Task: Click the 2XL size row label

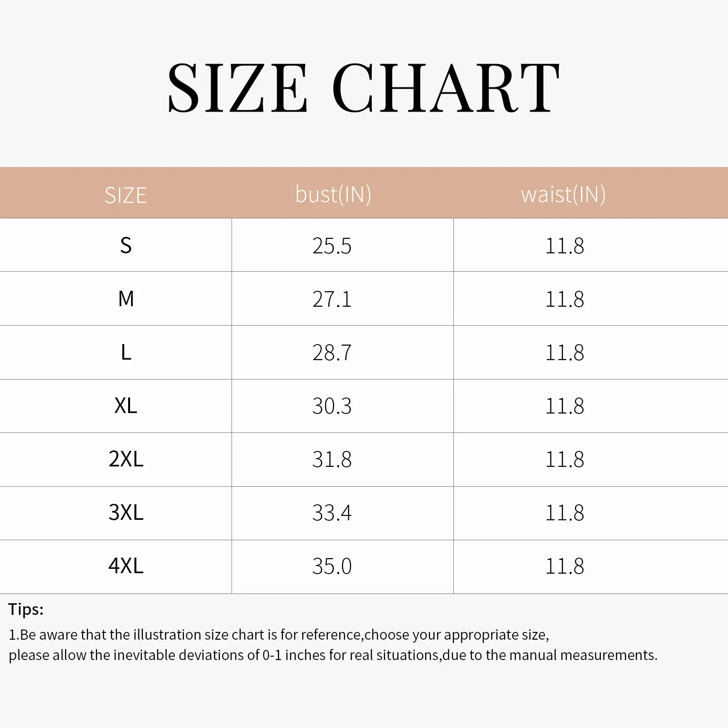Action: click(x=126, y=459)
